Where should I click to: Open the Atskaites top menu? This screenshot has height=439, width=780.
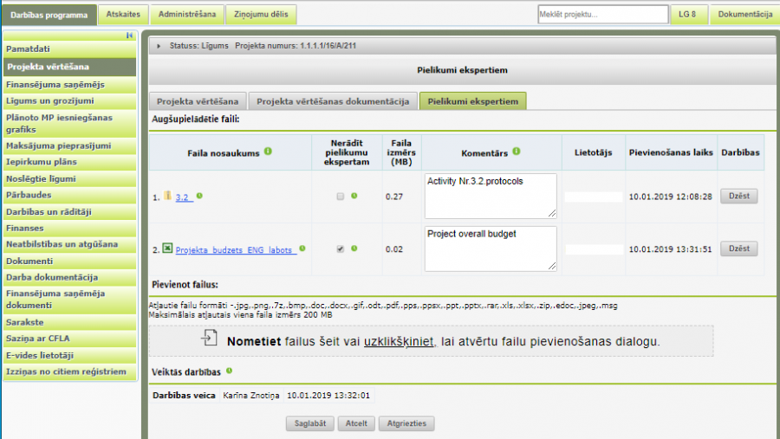click(x=122, y=14)
